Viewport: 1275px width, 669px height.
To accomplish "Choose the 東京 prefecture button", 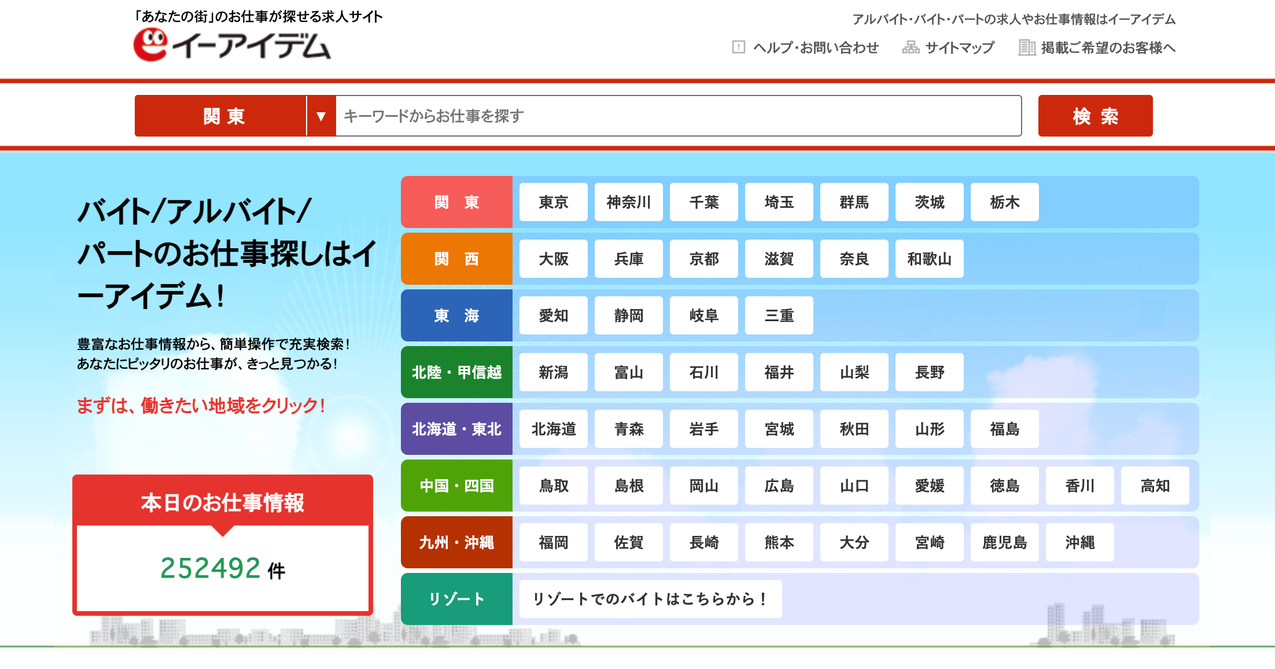I will click(x=553, y=202).
